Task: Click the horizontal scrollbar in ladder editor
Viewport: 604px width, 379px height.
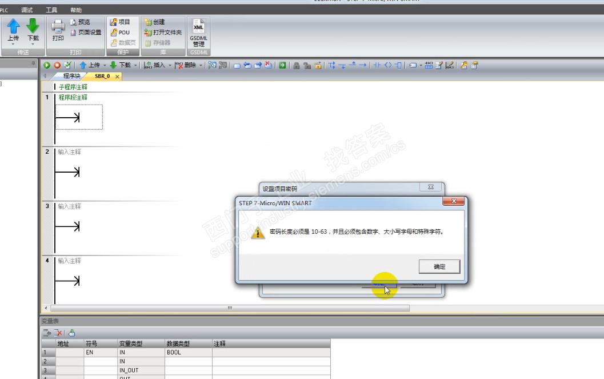Action: (230, 308)
